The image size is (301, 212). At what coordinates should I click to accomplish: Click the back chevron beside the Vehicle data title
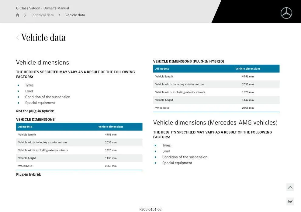pos(17,38)
